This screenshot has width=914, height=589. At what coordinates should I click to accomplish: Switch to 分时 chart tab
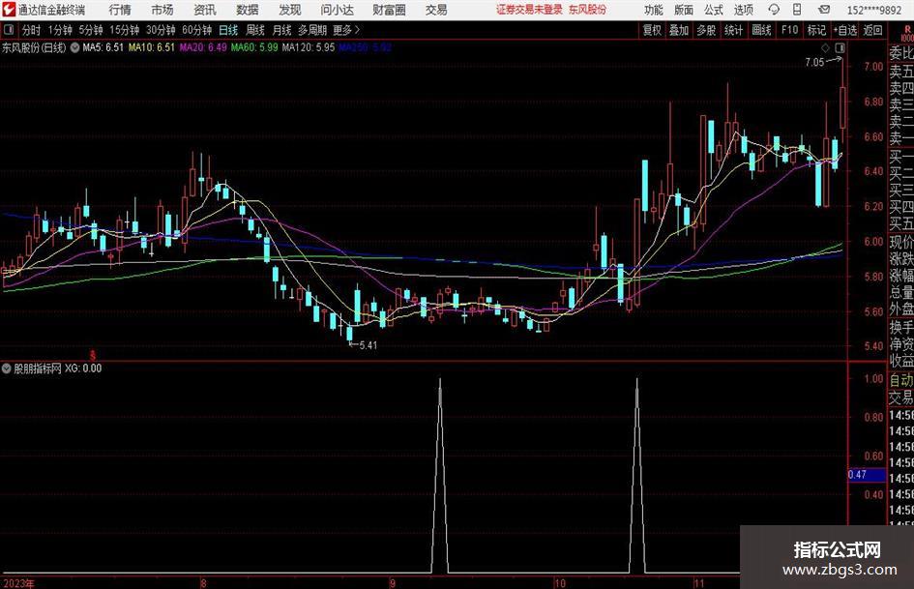[x=32, y=30]
